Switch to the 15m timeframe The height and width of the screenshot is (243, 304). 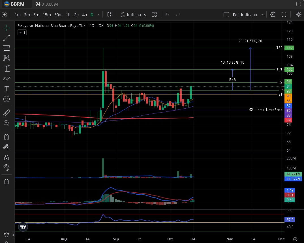point(47,14)
